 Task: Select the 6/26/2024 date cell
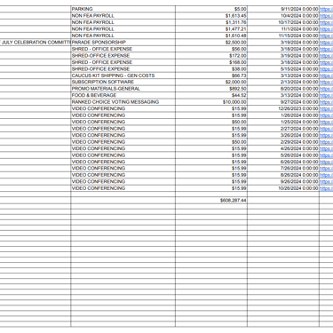click(x=283, y=162)
